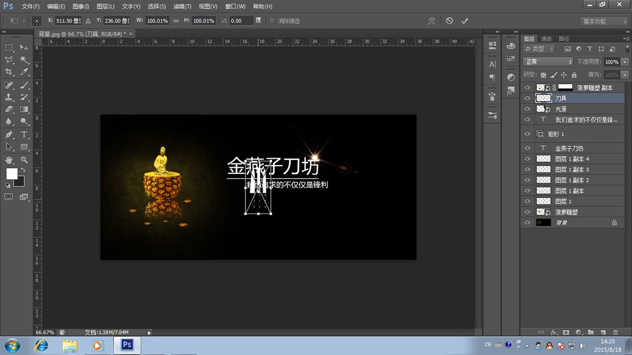
Task: Select the Blur tool
Action: coord(9,122)
